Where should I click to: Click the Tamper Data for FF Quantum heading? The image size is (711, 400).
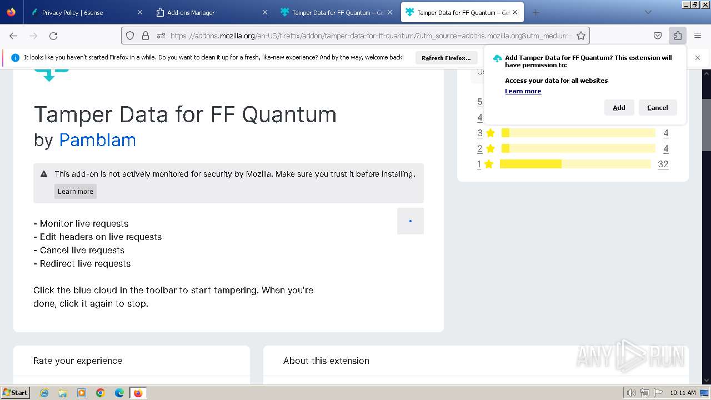[x=185, y=114]
